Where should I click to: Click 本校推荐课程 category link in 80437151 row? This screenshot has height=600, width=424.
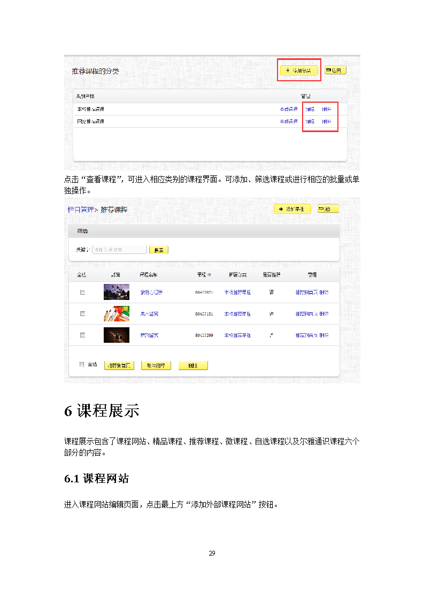(237, 314)
